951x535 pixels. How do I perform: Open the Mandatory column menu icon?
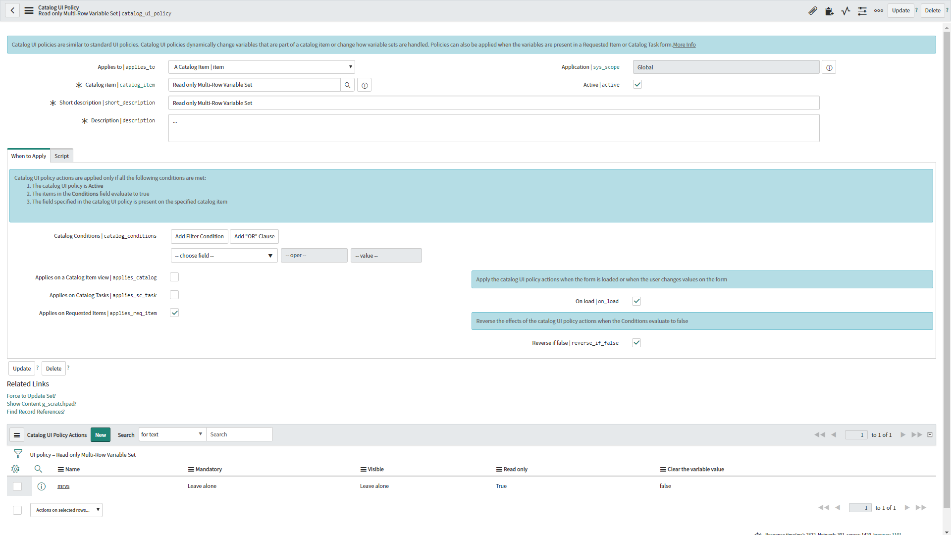(x=191, y=470)
